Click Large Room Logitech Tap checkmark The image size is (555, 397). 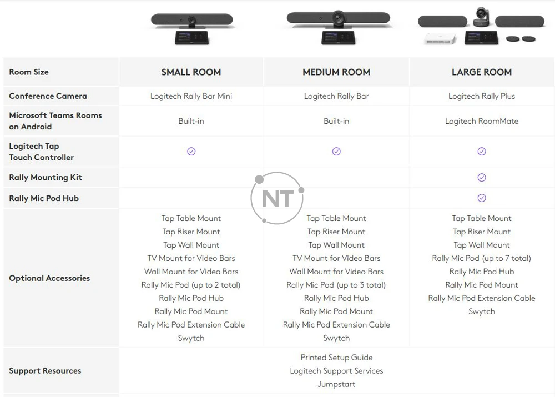point(482,152)
